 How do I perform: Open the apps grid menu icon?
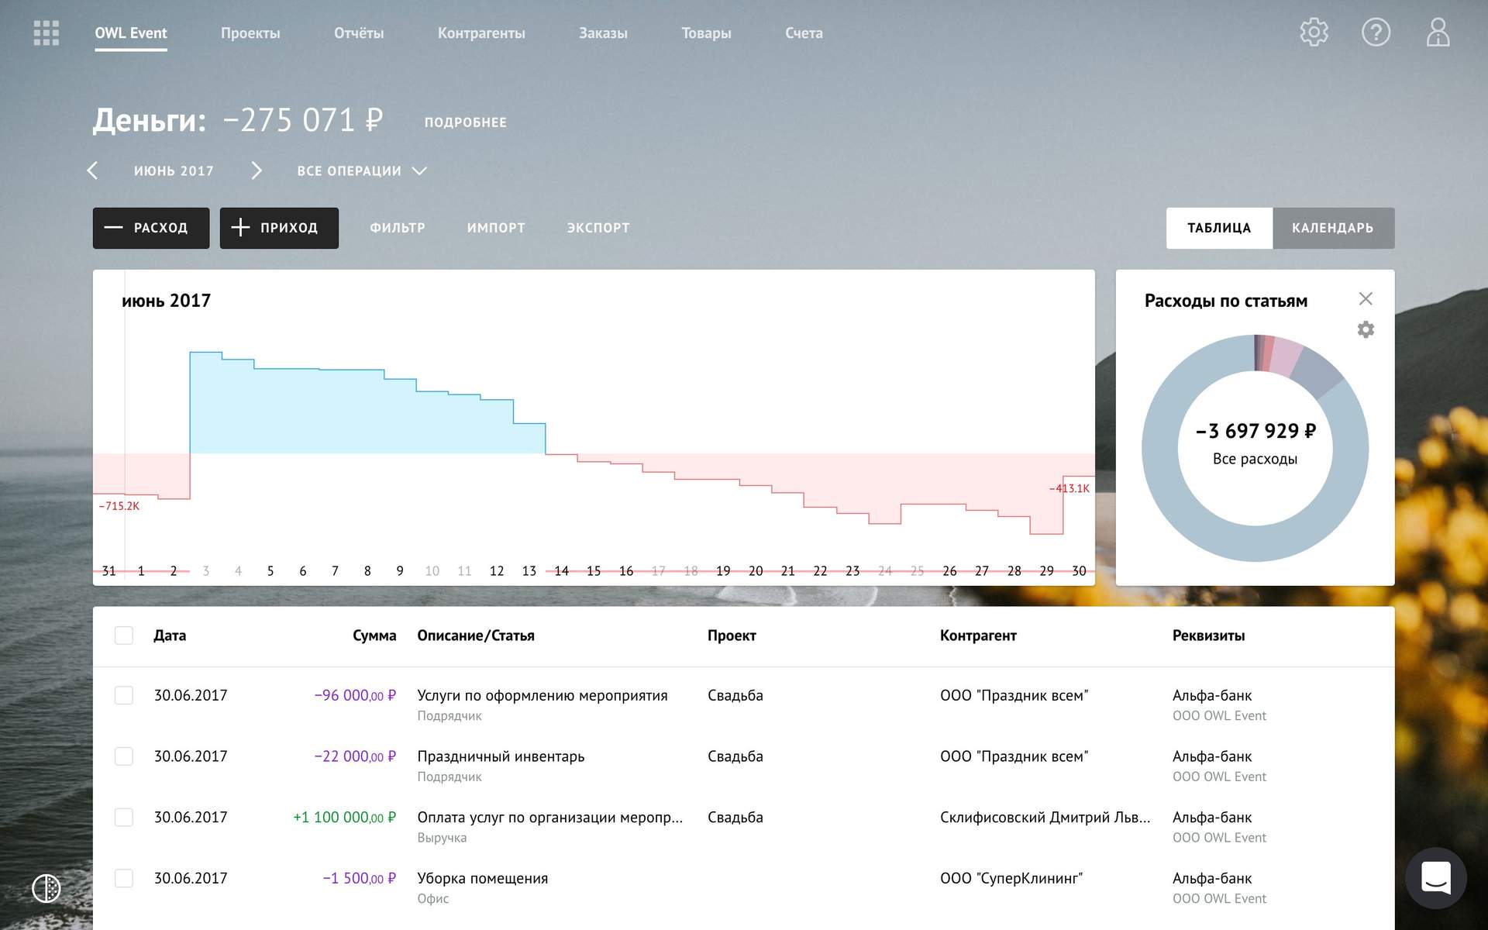[x=46, y=33]
